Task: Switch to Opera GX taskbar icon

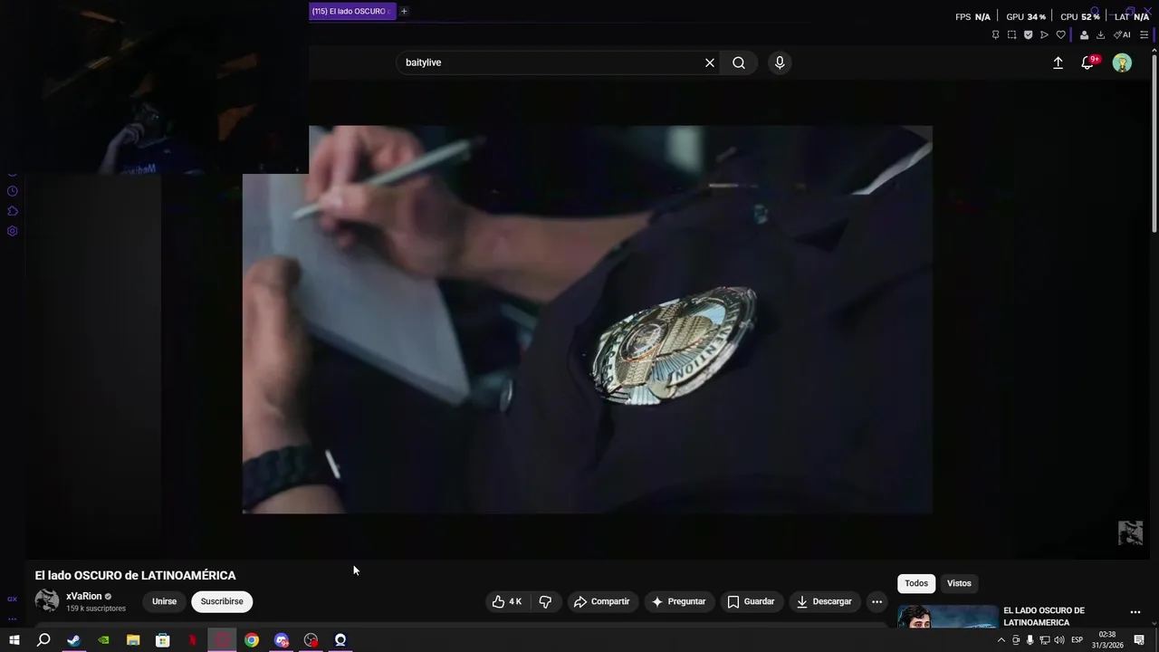Action: tap(222, 640)
